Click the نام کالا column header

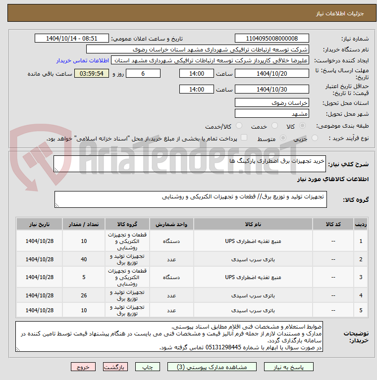[253, 224]
